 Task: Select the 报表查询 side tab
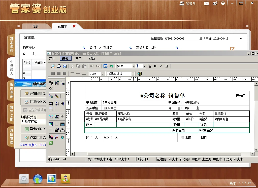12,90
